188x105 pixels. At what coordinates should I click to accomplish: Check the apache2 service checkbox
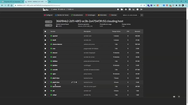tap(45, 36)
